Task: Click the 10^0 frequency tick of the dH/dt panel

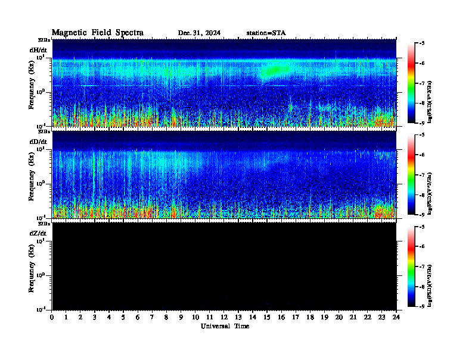Action: point(41,92)
